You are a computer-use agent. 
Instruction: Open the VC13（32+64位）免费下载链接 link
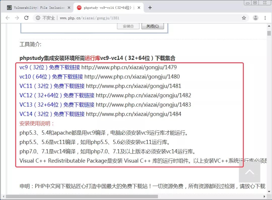coord(57,105)
